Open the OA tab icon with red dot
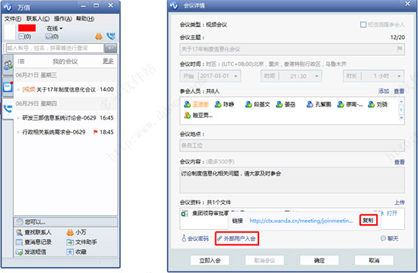 8,87
